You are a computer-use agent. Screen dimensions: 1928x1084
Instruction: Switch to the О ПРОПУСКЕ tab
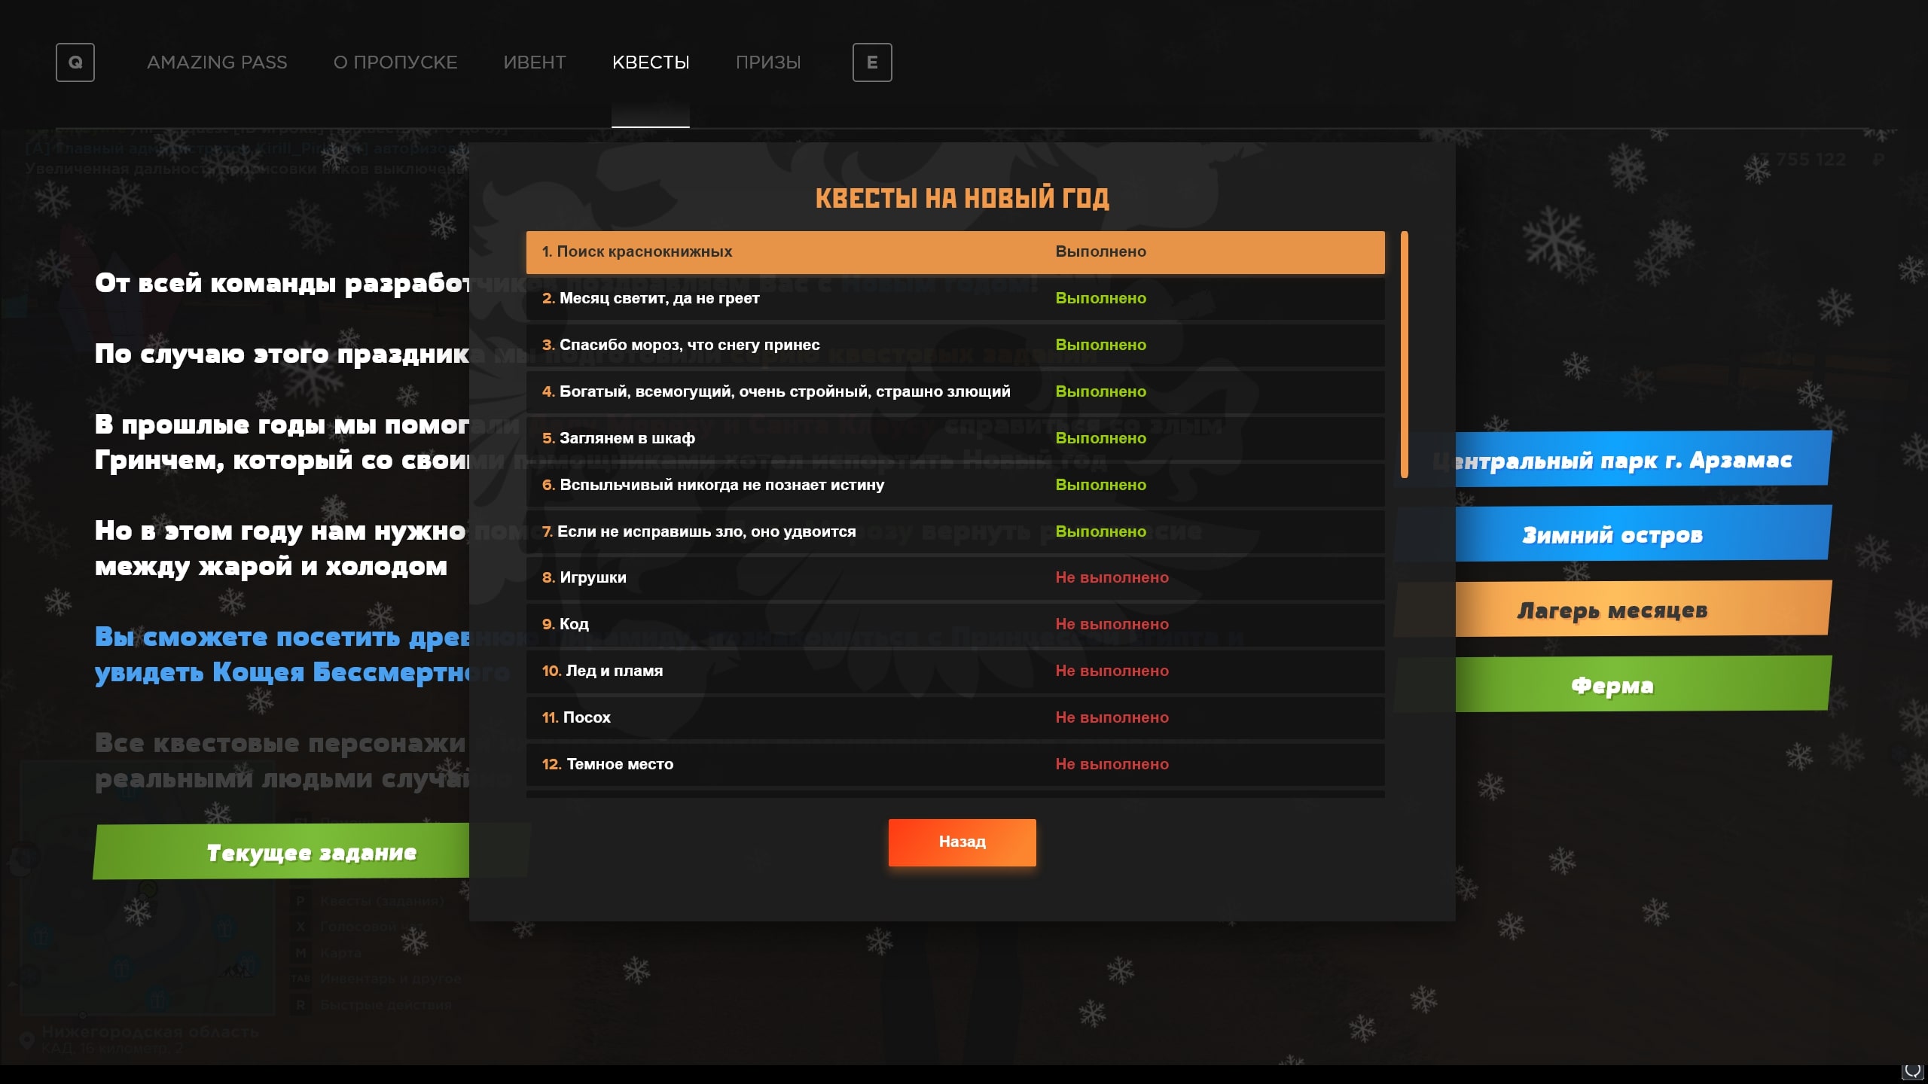[x=395, y=62]
